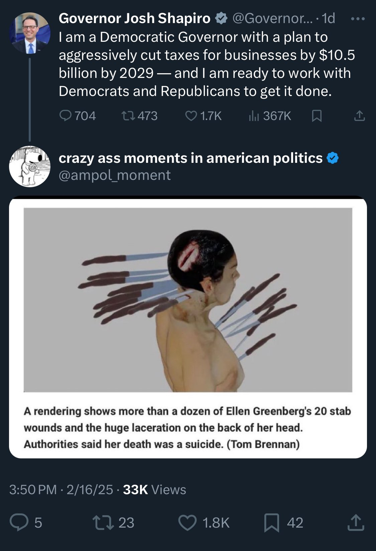Share the ampol_moment tweet
376x551 pixels.
[355, 523]
